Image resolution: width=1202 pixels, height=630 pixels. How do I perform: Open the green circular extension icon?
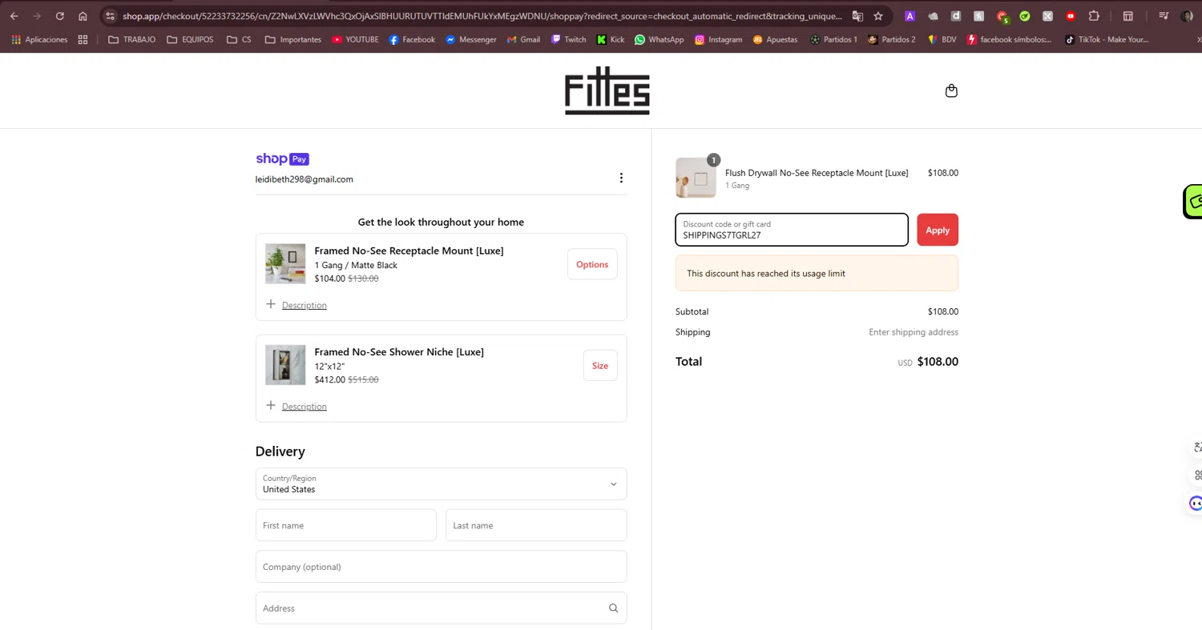(x=1025, y=16)
